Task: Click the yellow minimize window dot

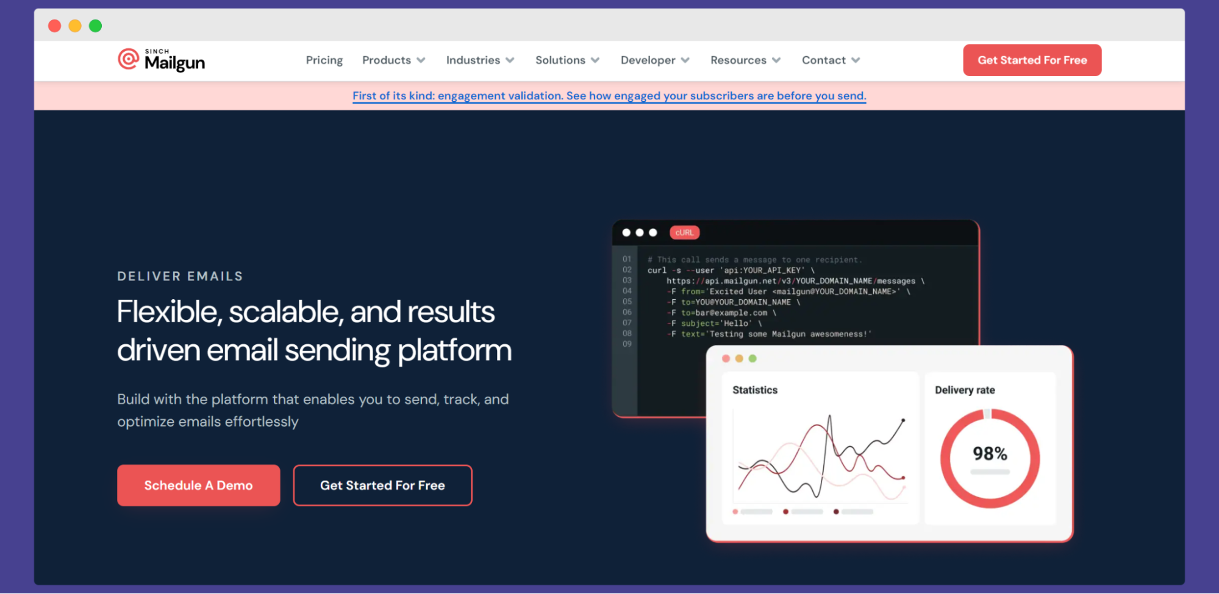Action: (75, 26)
